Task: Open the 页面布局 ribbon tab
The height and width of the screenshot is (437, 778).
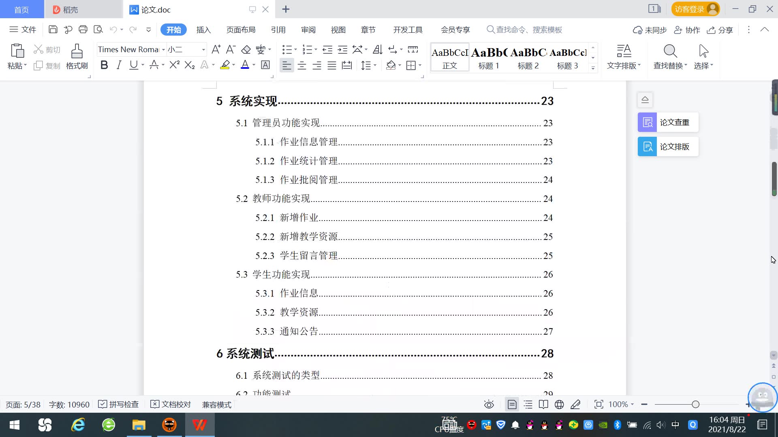Action: [241, 30]
